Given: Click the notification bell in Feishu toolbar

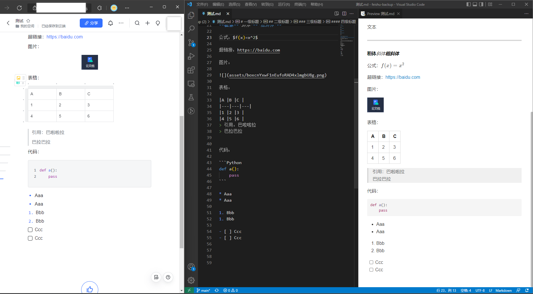Looking at the screenshot, I should point(111,23).
